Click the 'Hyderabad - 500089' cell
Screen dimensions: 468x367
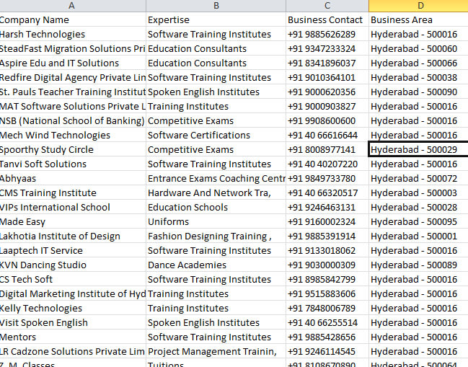pyautogui.click(x=418, y=265)
